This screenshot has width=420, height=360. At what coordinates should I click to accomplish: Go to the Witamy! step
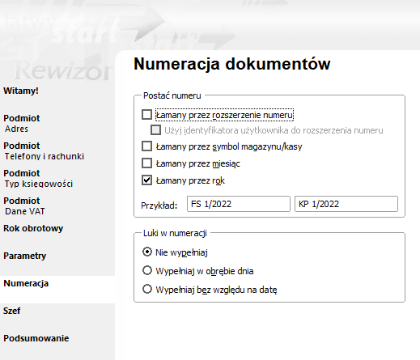click(x=21, y=91)
